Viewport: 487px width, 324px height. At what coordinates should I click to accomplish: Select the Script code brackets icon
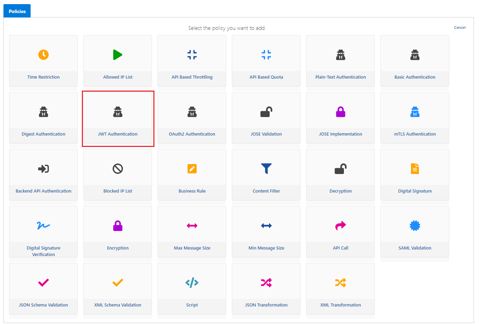pyautogui.click(x=192, y=282)
